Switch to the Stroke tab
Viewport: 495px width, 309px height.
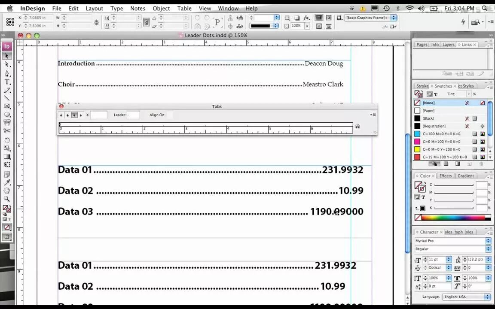point(422,86)
